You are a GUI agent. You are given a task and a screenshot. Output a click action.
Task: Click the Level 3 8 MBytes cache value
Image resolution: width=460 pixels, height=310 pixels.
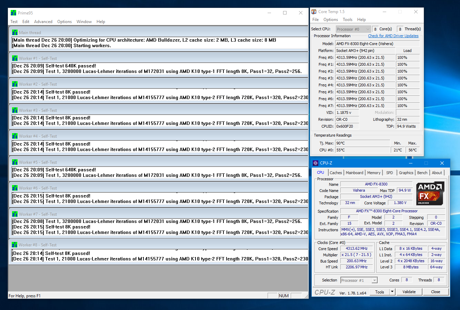pos(410,267)
